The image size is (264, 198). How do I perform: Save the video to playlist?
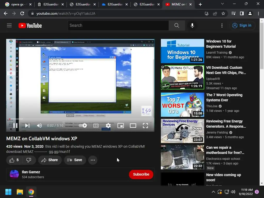tap(75, 160)
